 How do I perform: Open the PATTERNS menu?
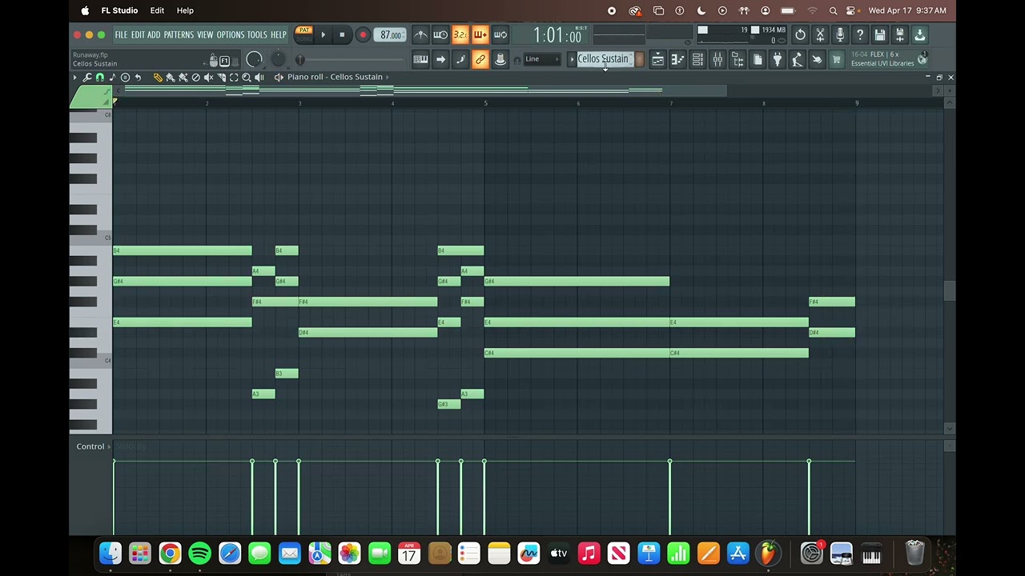pos(179,34)
